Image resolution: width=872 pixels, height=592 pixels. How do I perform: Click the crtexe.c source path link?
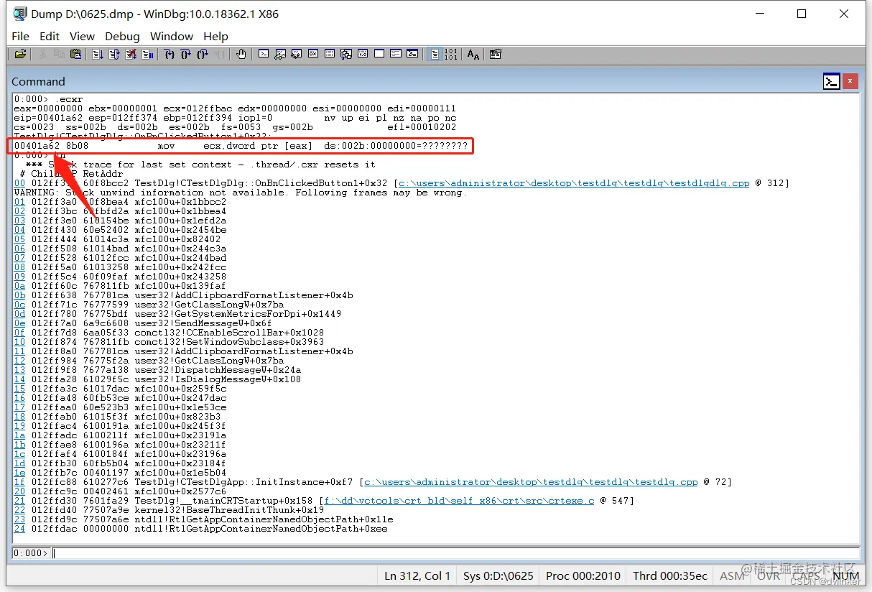pos(459,501)
